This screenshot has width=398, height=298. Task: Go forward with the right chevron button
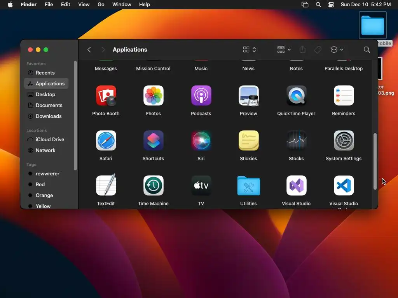click(x=103, y=50)
